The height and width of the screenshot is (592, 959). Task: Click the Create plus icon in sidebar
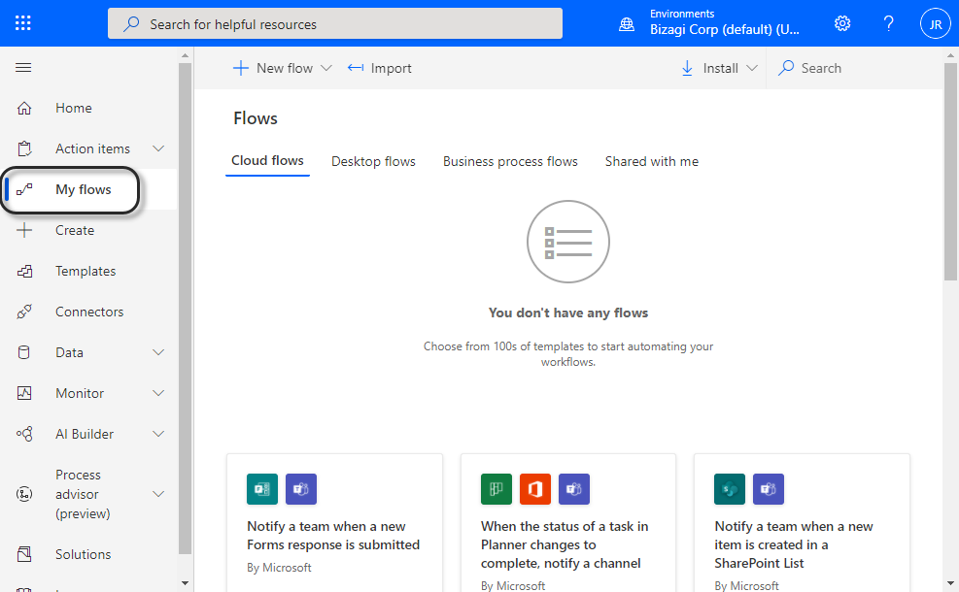point(24,230)
